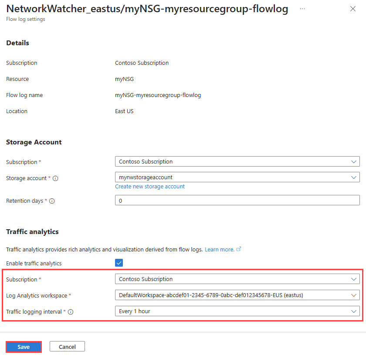This screenshot has width=366, height=358.
Task: Click Create new storage account link
Action: [150, 186]
